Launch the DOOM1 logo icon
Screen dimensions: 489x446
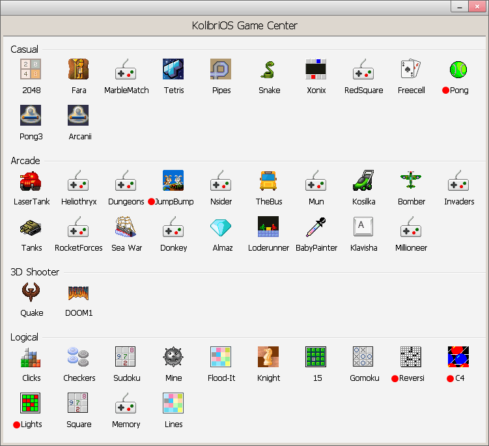[x=78, y=292]
